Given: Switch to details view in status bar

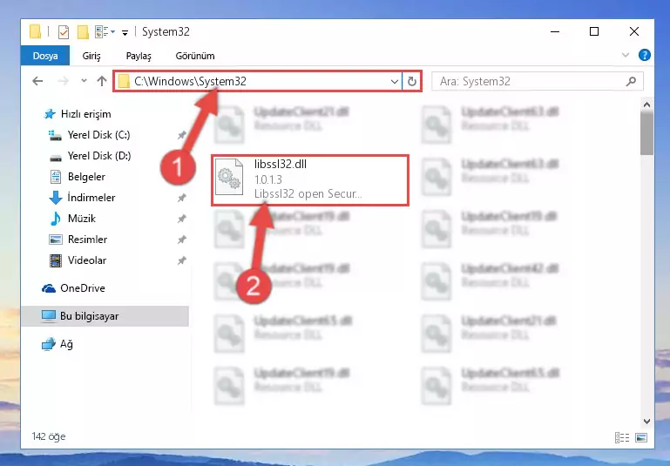Looking at the screenshot, I should [622, 437].
